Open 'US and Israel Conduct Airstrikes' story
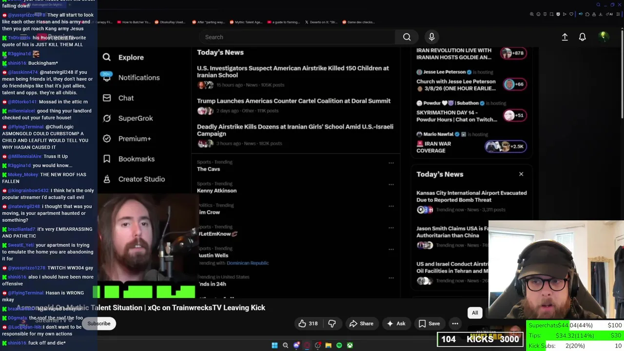The image size is (624, 351). click(452, 268)
